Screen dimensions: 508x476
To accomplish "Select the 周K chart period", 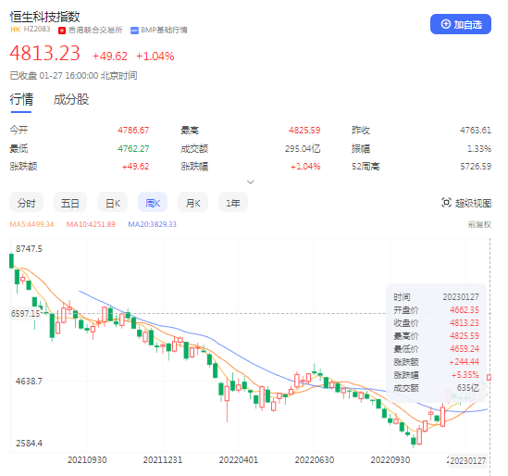I will [153, 203].
